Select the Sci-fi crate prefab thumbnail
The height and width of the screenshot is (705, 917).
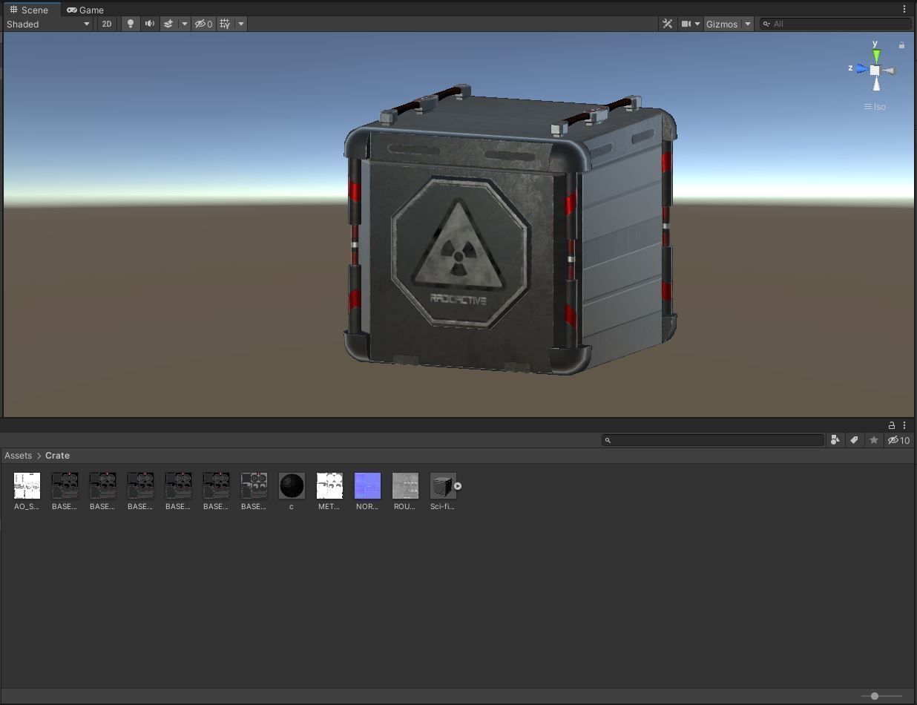(x=441, y=485)
